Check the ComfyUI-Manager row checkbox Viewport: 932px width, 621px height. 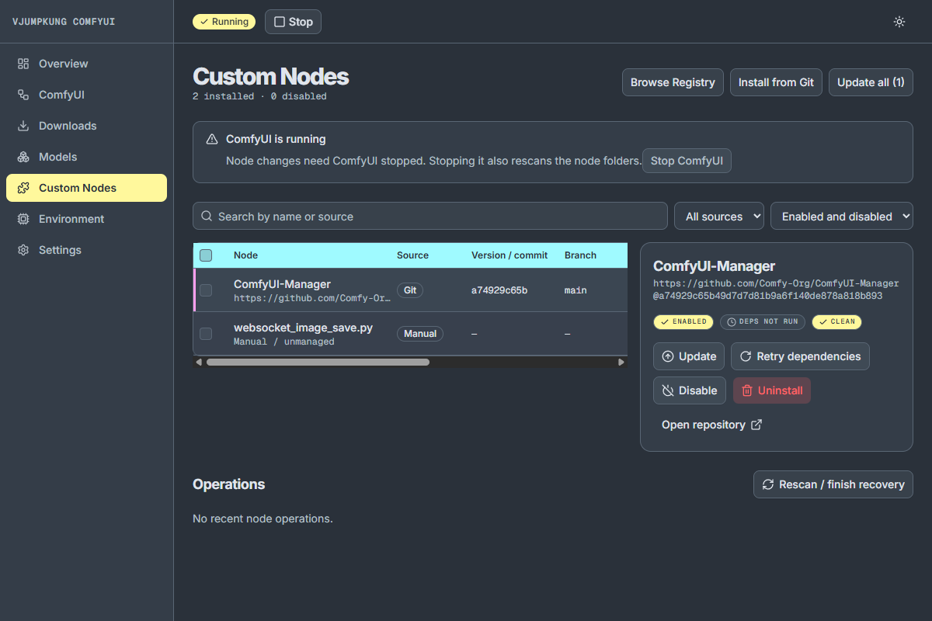click(x=206, y=290)
